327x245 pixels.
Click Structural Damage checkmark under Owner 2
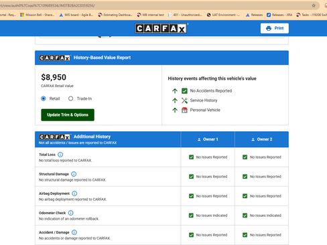[x=245, y=177]
